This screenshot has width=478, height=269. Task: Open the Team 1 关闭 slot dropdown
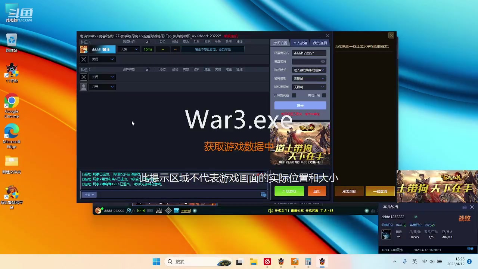tap(103, 59)
